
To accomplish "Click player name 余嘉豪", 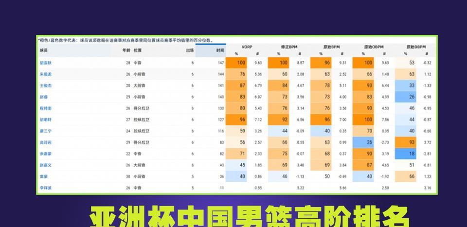I will click(x=47, y=154).
